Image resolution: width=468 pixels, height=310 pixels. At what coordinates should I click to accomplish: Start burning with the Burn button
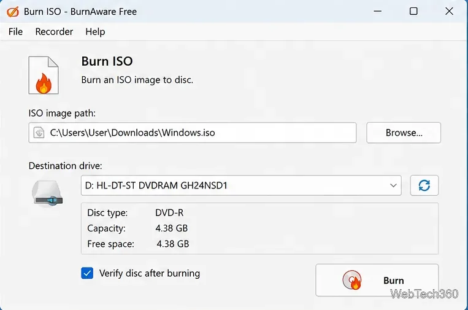tap(377, 280)
